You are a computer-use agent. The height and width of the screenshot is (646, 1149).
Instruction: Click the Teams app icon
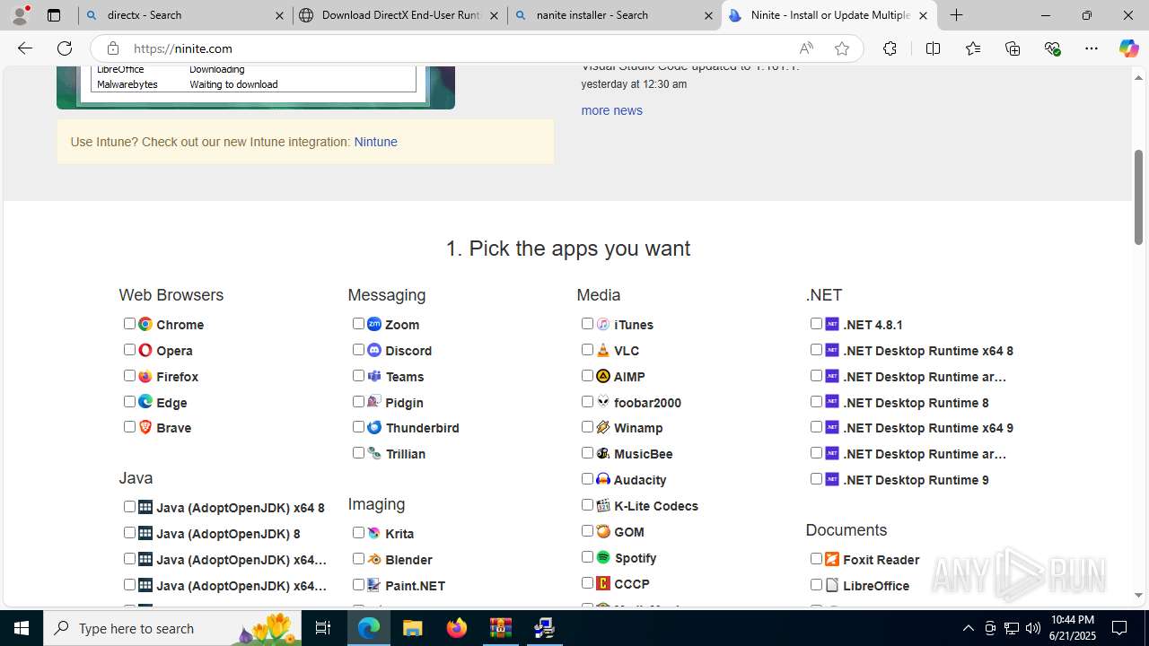click(x=374, y=376)
